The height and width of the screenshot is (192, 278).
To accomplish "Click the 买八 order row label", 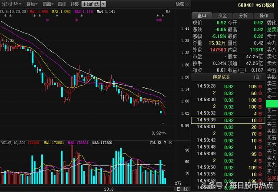I will pos(271,158).
